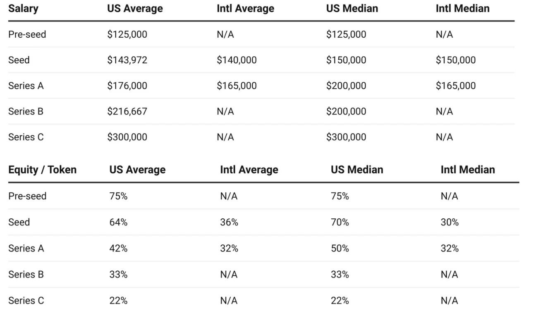Click the Intl Median salary column header

[462, 9]
